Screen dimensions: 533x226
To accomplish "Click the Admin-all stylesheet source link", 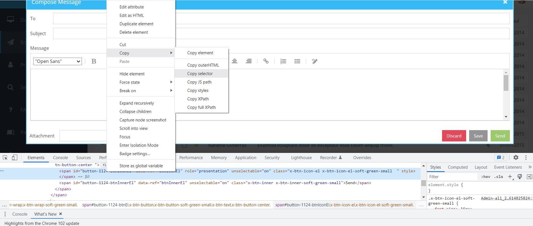I will click(506, 198).
